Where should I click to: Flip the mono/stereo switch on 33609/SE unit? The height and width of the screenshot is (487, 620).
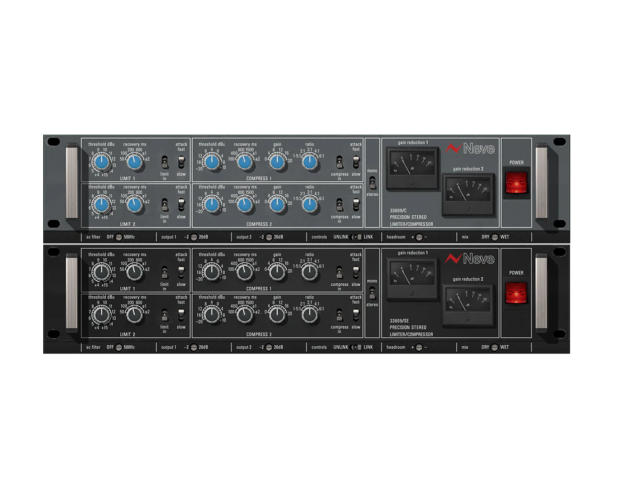pyautogui.click(x=372, y=293)
